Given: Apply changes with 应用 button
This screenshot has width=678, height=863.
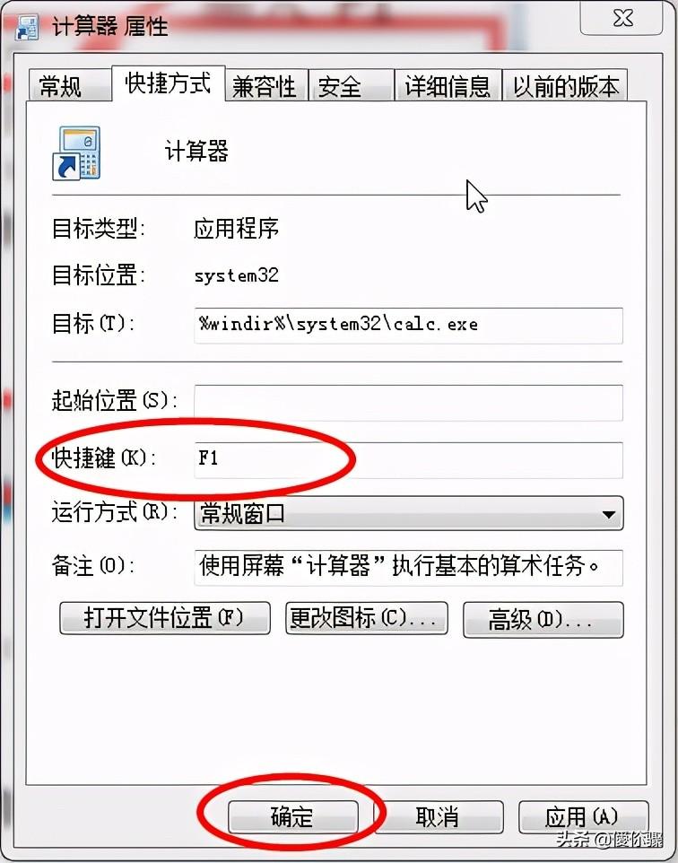Looking at the screenshot, I should [x=583, y=816].
